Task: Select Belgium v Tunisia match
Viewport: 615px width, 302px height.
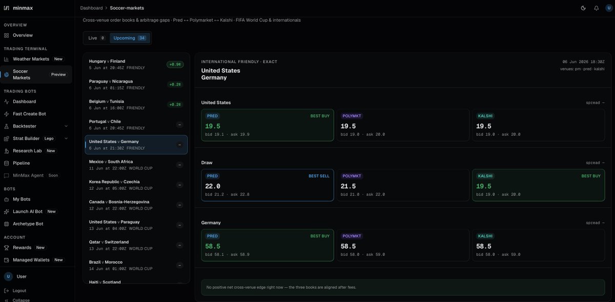Action: click(136, 105)
